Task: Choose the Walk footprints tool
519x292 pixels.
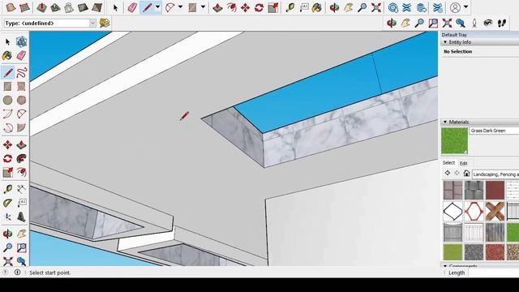Action: point(502,23)
